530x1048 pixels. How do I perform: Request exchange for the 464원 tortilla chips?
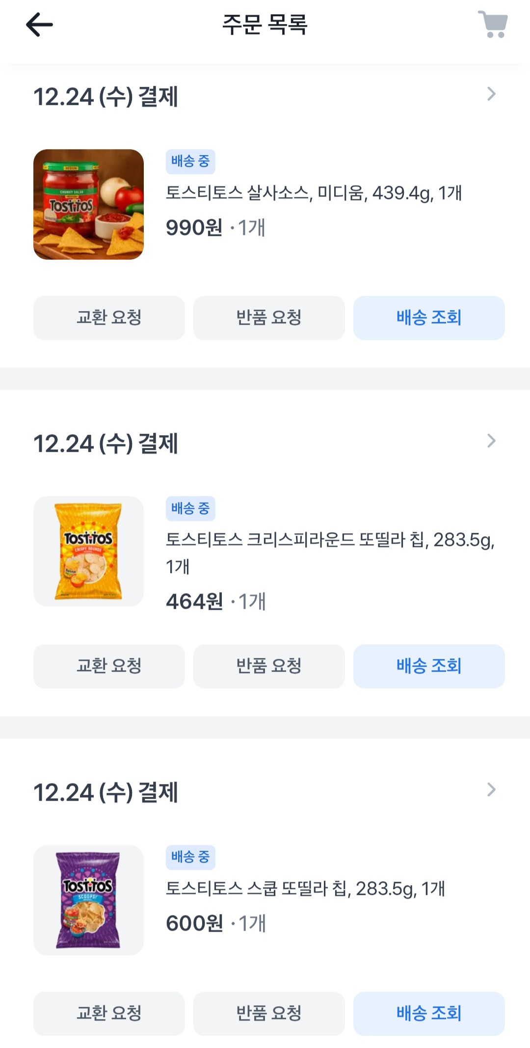109,666
